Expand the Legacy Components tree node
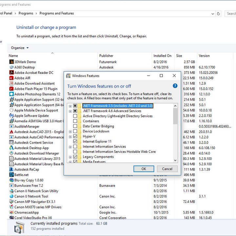This screenshot has width=236, height=236. tap(70, 157)
